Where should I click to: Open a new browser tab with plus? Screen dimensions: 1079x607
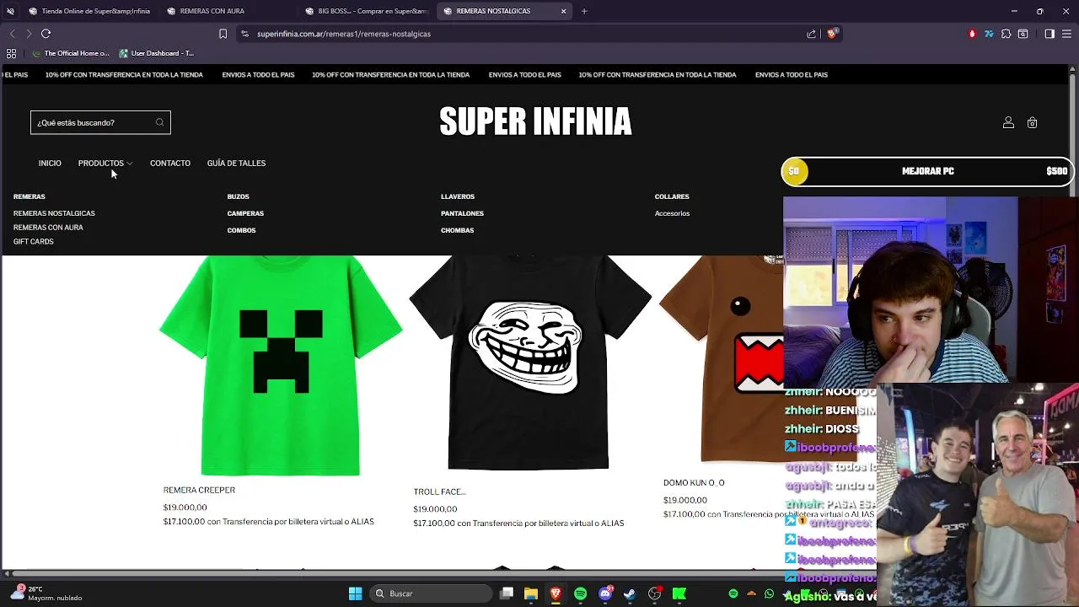coord(584,11)
